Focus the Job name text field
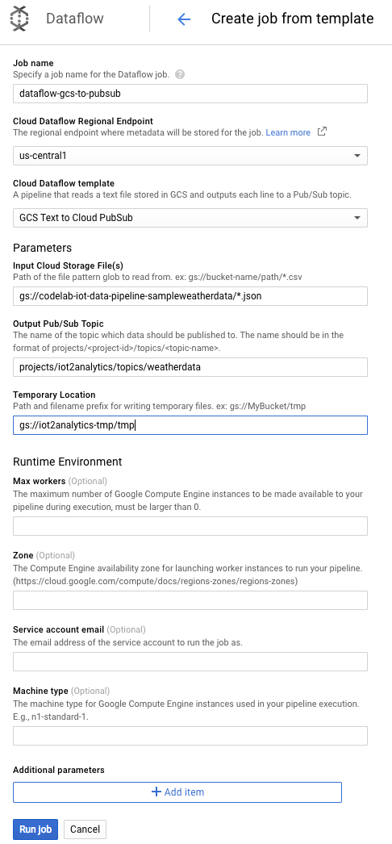The height and width of the screenshot is (844, 392). pyautogui.click(x=190, y=93)
